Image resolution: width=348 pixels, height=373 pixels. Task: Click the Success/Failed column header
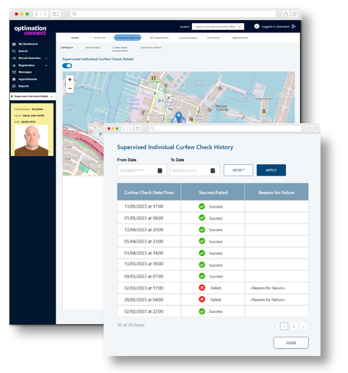point(213,192)
